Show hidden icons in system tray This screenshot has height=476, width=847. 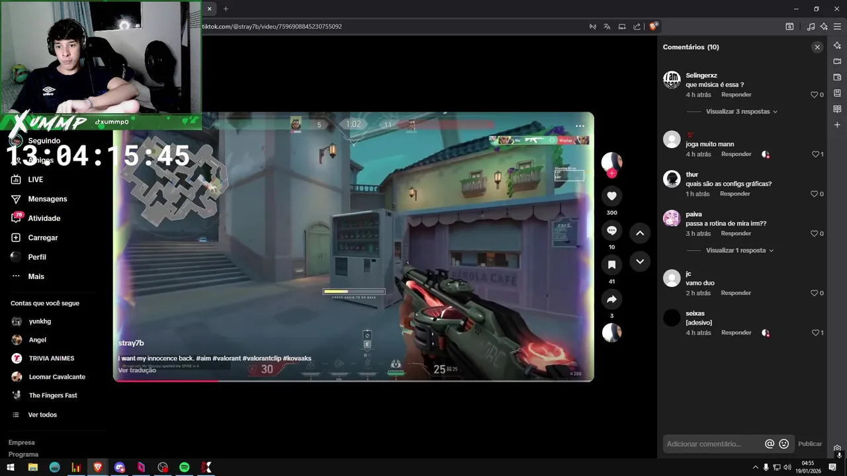[x=755, y=467]
